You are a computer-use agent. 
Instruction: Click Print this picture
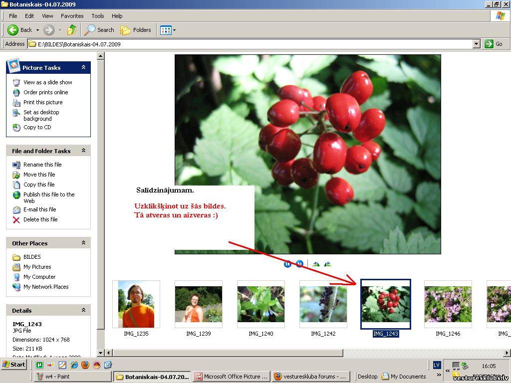coord(43,102)
